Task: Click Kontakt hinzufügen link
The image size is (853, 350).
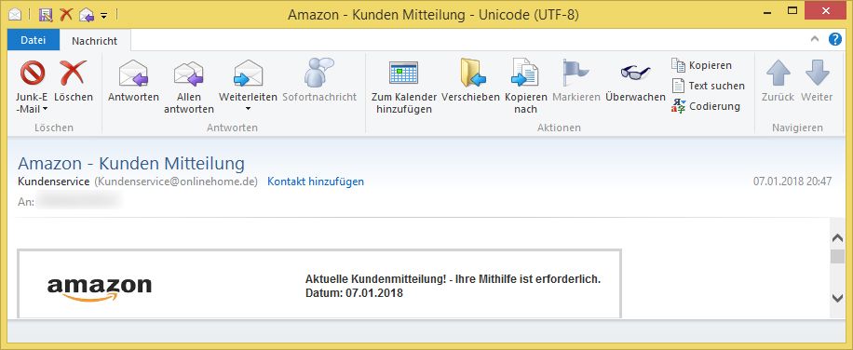Action: (316, 182)
